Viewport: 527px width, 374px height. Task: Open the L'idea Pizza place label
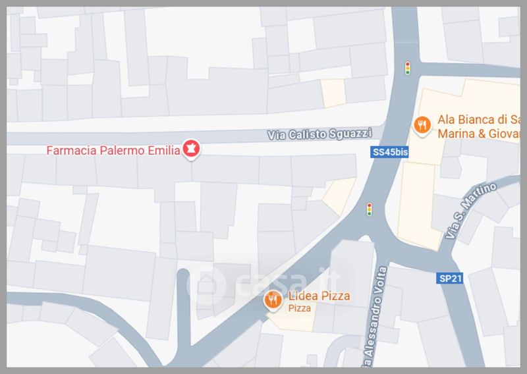point(319,296)
